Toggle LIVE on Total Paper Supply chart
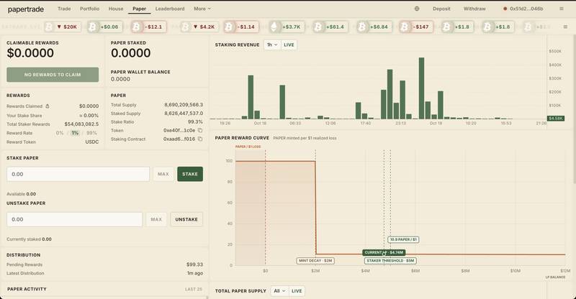576x299 pixels. tap(297, 291)
